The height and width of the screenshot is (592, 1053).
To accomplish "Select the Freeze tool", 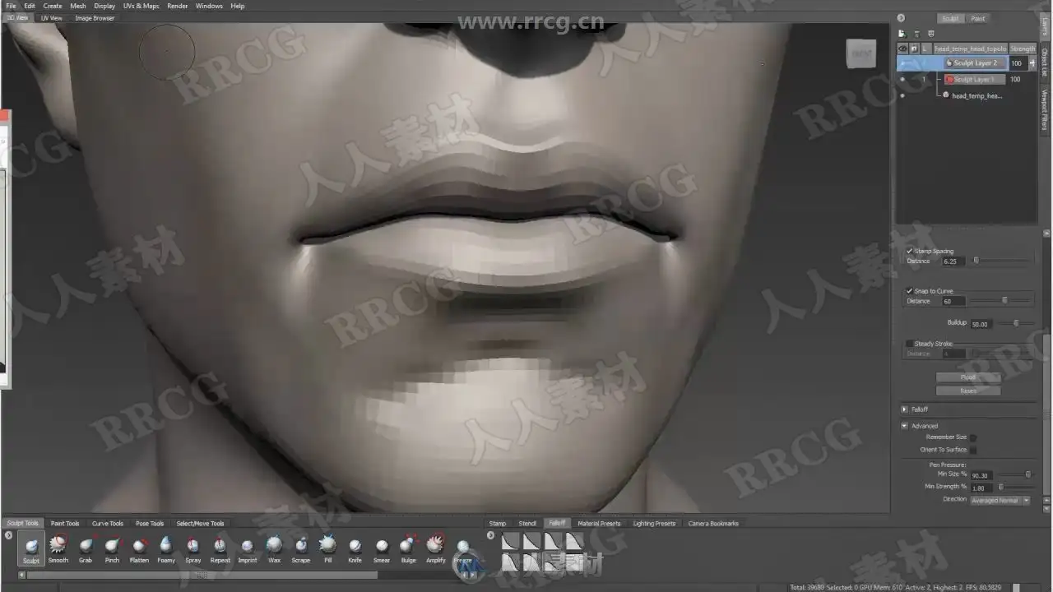I will point(463,548).
